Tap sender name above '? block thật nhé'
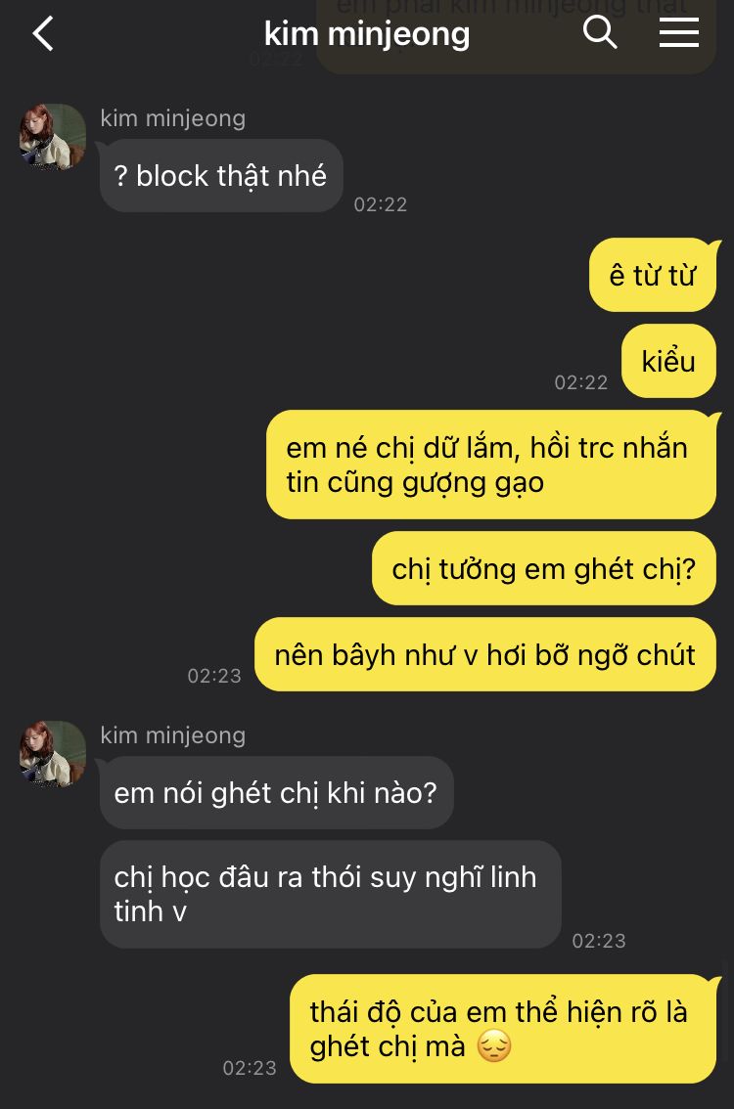 172,118
